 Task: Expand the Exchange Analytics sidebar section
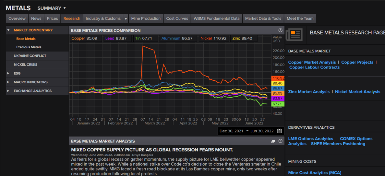8,91
